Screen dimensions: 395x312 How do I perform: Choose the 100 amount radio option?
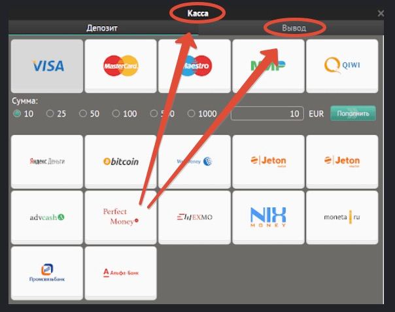(x=116, y=114)
